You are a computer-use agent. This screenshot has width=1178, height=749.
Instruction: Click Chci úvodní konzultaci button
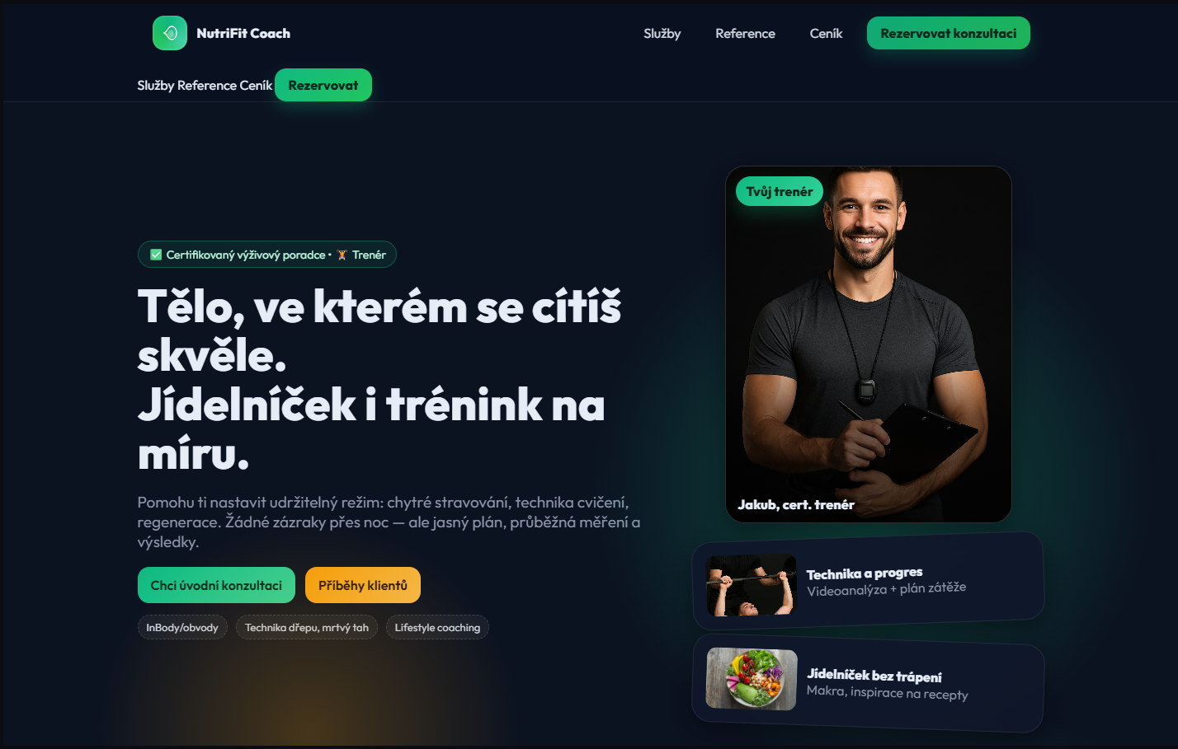216,585
